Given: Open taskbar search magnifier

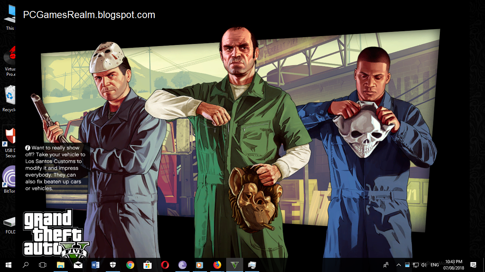Looking at the screenshot, I should pyautogui.click(x=26, y=265).
